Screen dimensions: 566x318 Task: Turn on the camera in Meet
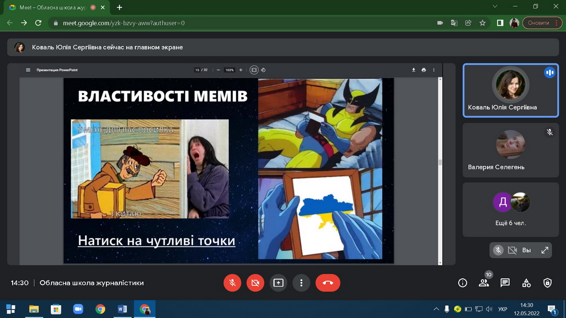point(255,283)
